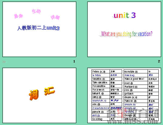Click the 'Go hiking' cell in the left table
The height and width of the screenshot is (125, 163).
(x=101, y=119)
